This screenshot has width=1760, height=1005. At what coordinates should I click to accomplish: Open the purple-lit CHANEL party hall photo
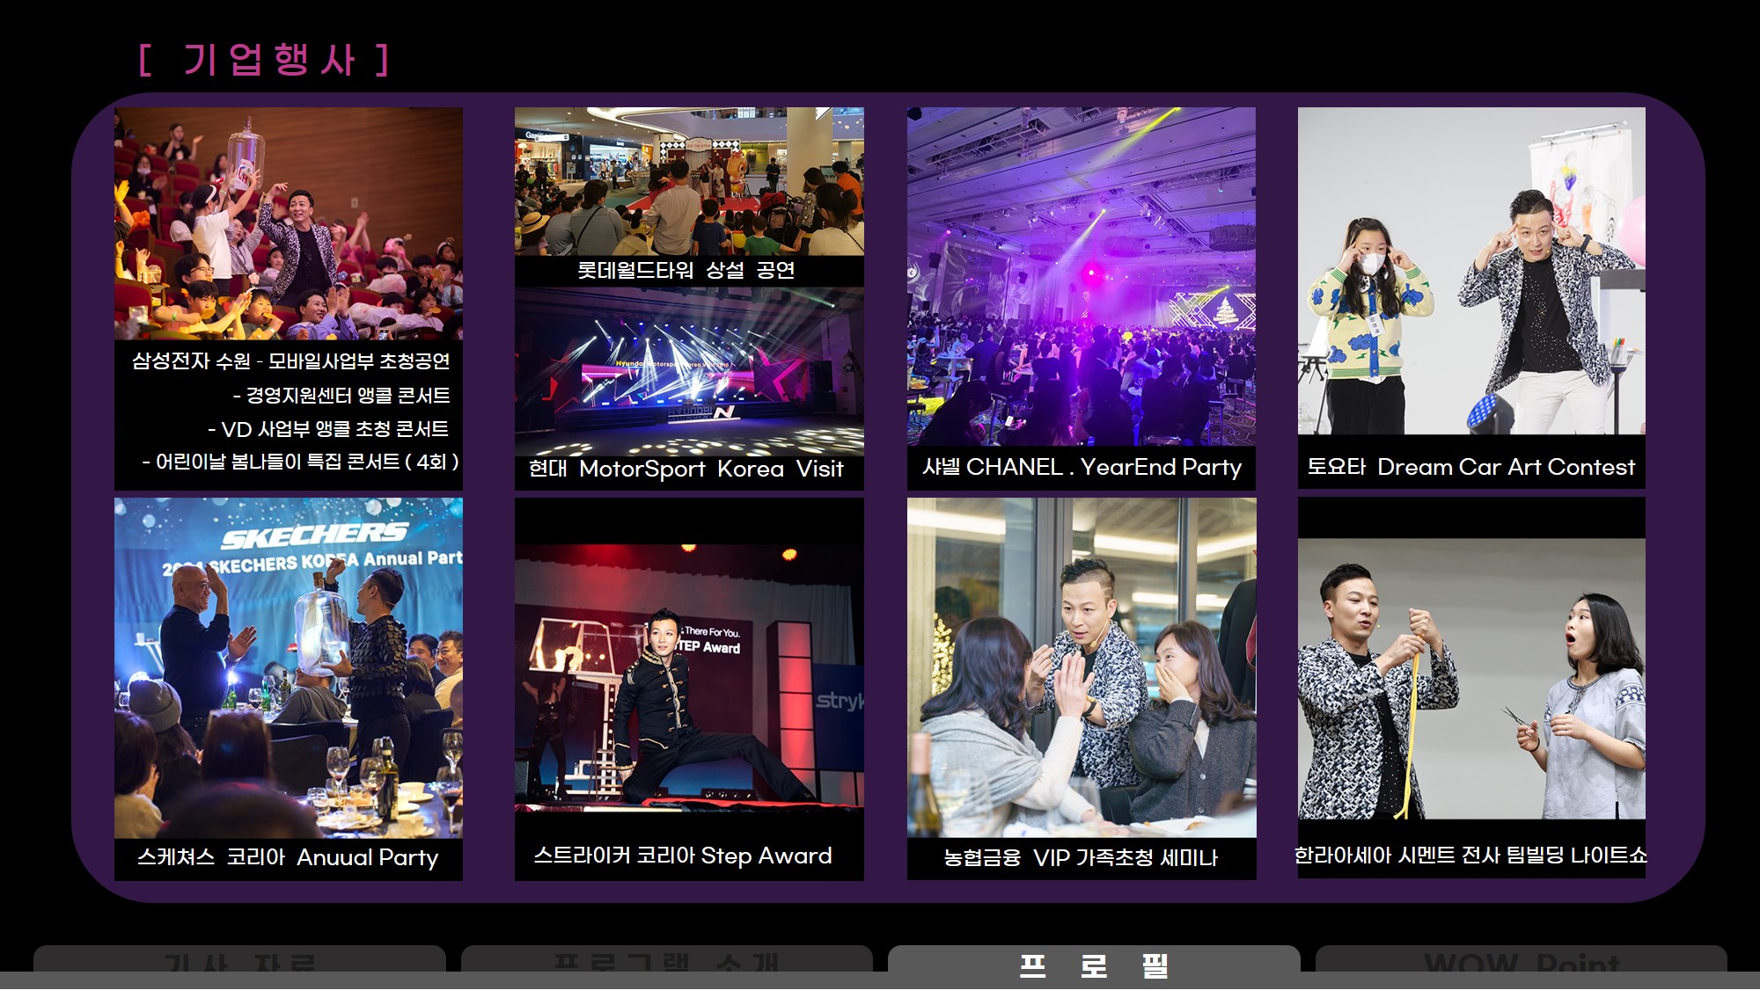[1081, 276]
